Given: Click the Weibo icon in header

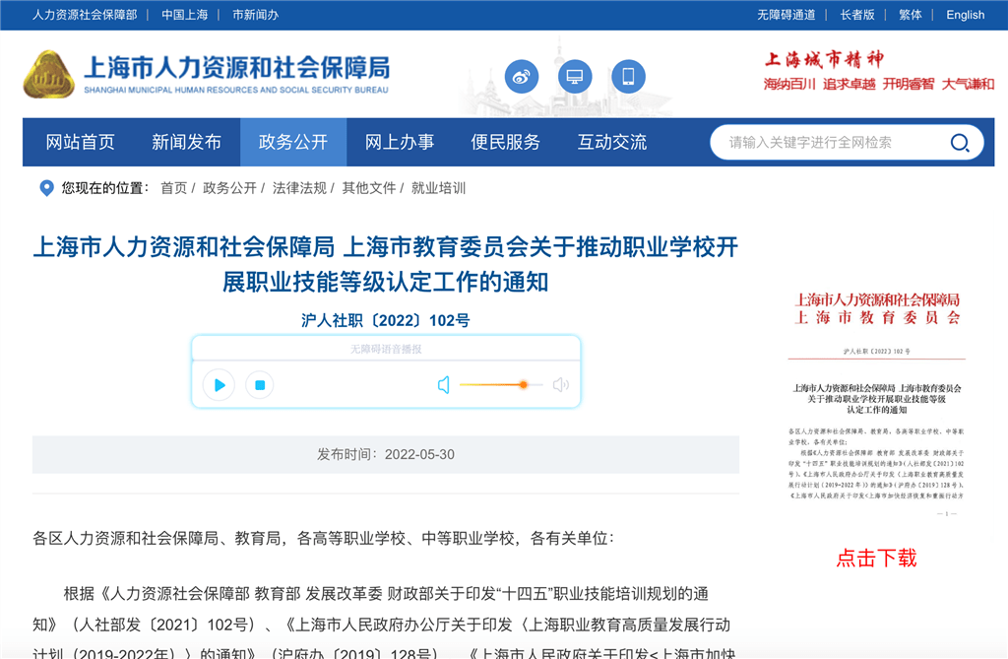Looking at the screenshot, I should click(x=522, y=76).
